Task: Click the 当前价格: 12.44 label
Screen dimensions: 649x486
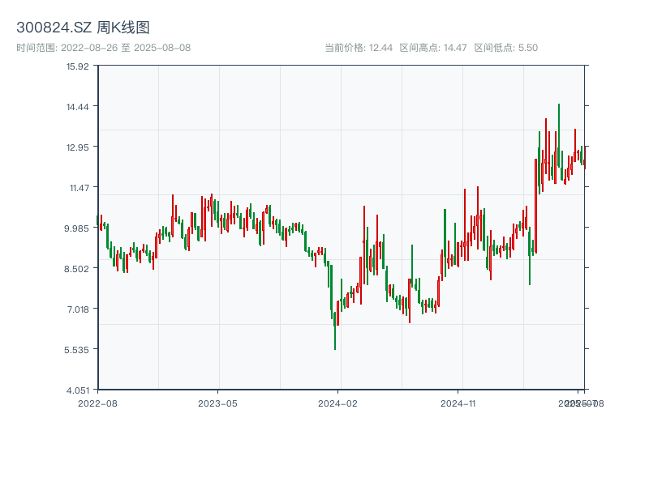Action: 359,48
